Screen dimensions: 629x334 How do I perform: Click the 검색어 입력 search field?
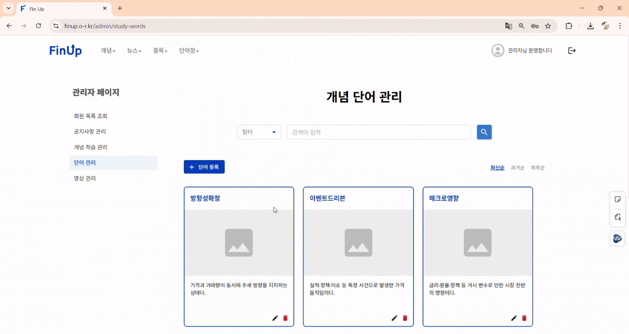(378, 132)
